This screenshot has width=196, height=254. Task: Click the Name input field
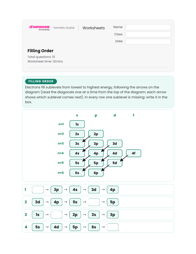(148, 27)
